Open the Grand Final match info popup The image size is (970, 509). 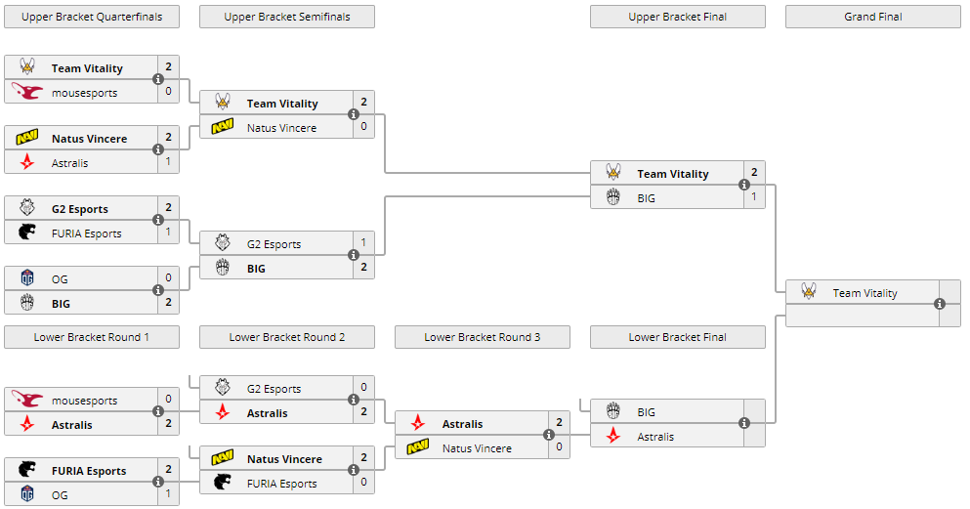[x=940, y=304]
